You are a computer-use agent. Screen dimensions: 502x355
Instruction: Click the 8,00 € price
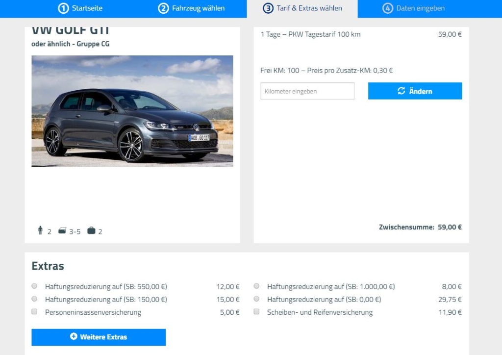[452, 287]
